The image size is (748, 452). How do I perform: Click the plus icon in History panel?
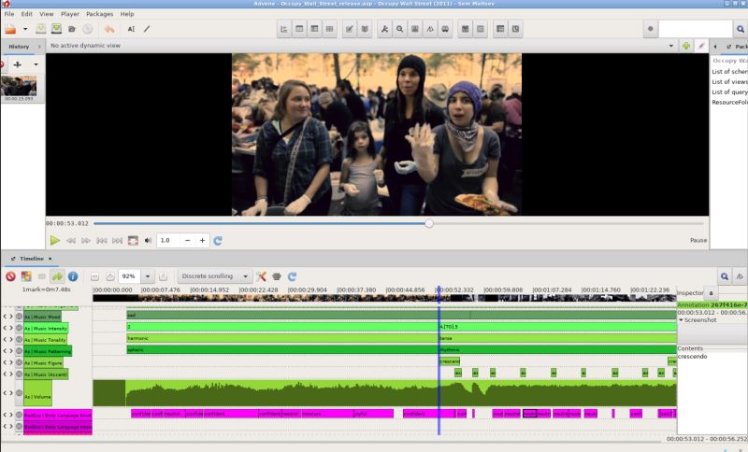(18, 64)
